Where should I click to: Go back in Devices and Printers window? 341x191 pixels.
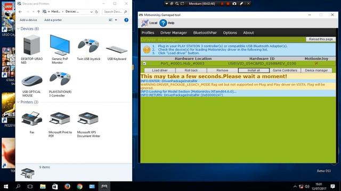point(20,12)
